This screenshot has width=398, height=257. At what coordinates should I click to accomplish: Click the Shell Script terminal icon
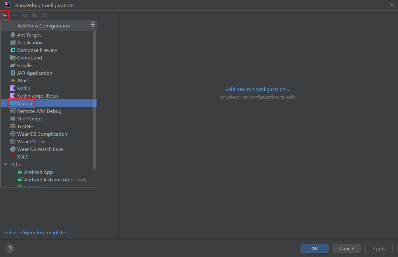click(x=13, y=119)
